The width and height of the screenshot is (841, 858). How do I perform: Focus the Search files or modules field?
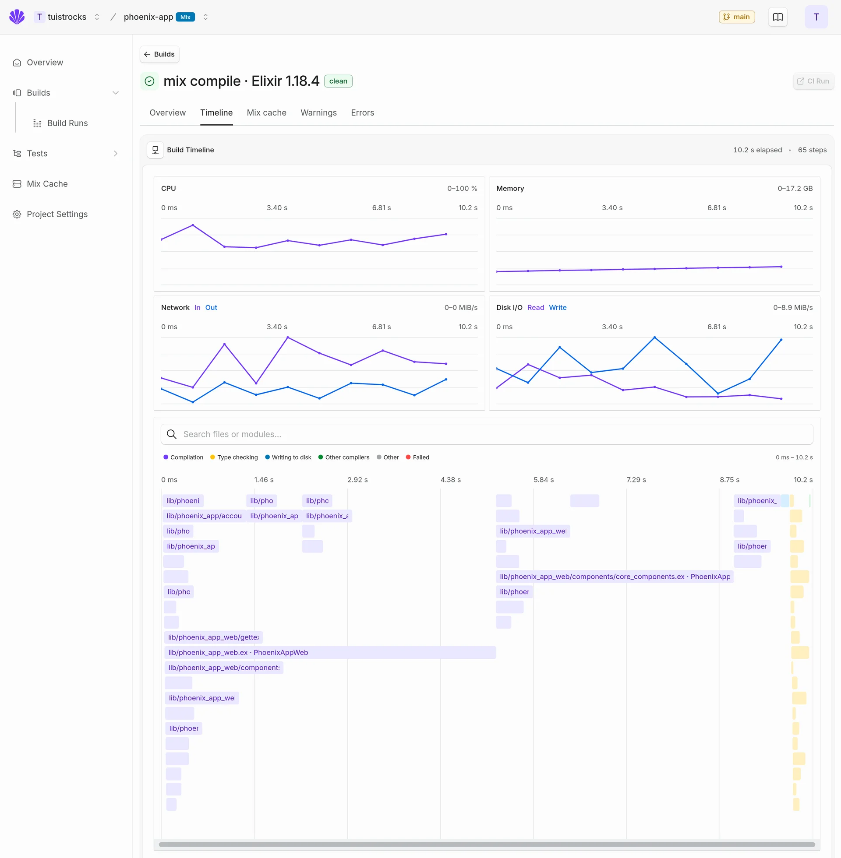click(x=487, y=434)
